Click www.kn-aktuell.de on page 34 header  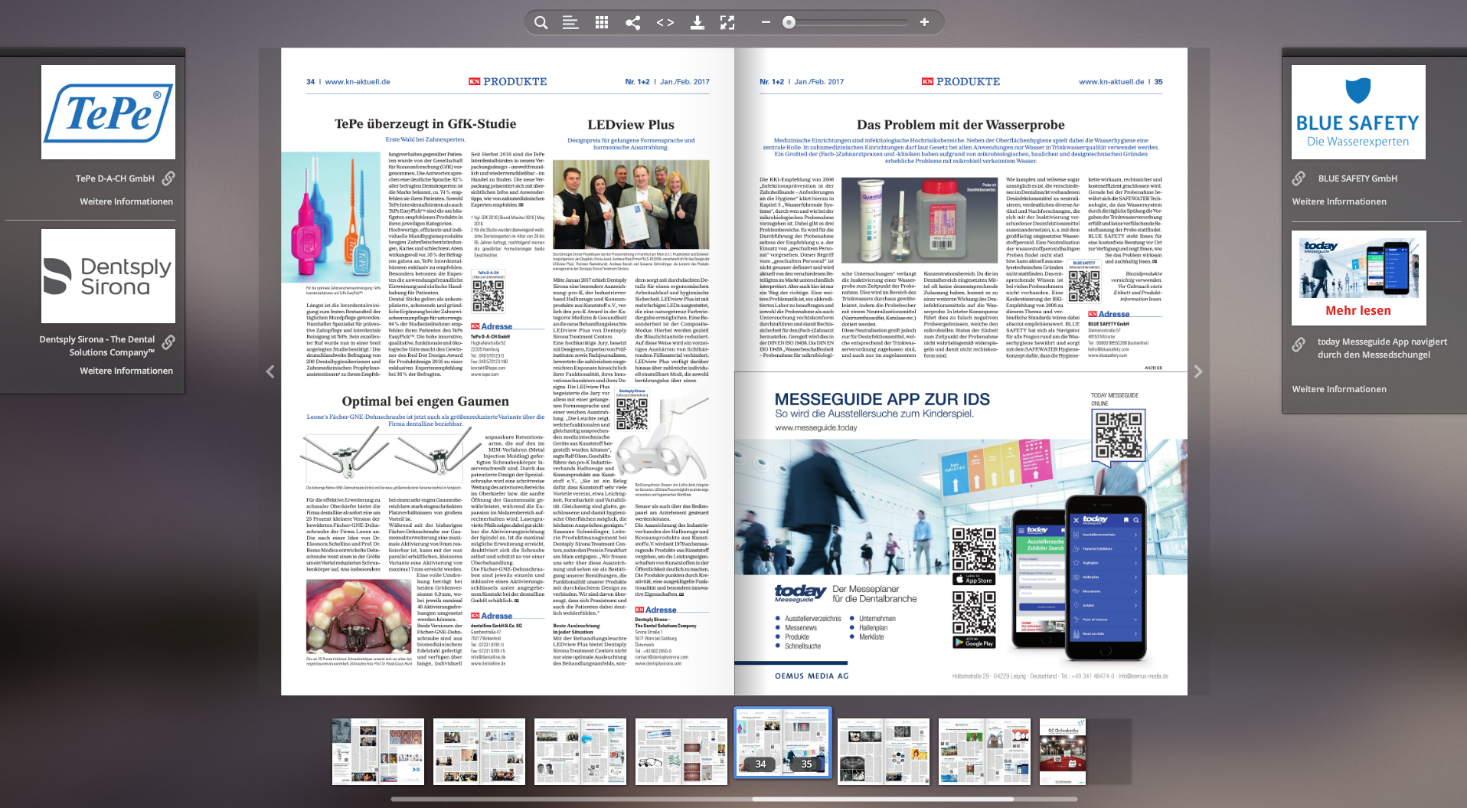(358, 82)
